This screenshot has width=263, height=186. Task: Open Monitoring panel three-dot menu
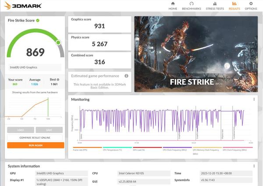[254, 99]
